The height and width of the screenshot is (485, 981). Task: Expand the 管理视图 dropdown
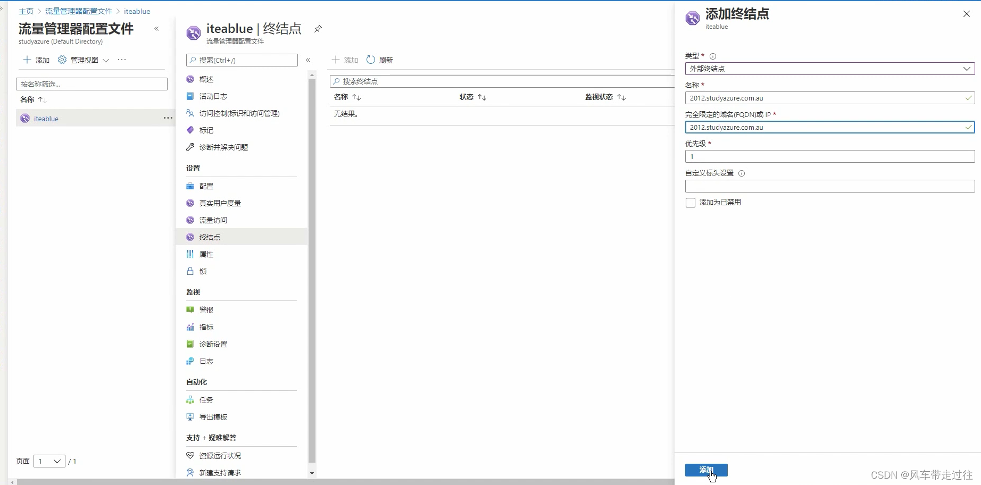106,60
